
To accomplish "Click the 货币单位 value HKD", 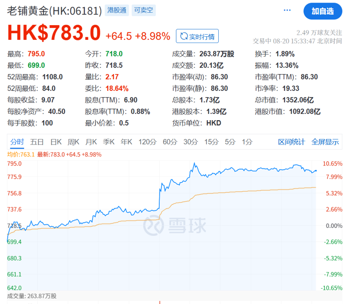I will [214, 123].
